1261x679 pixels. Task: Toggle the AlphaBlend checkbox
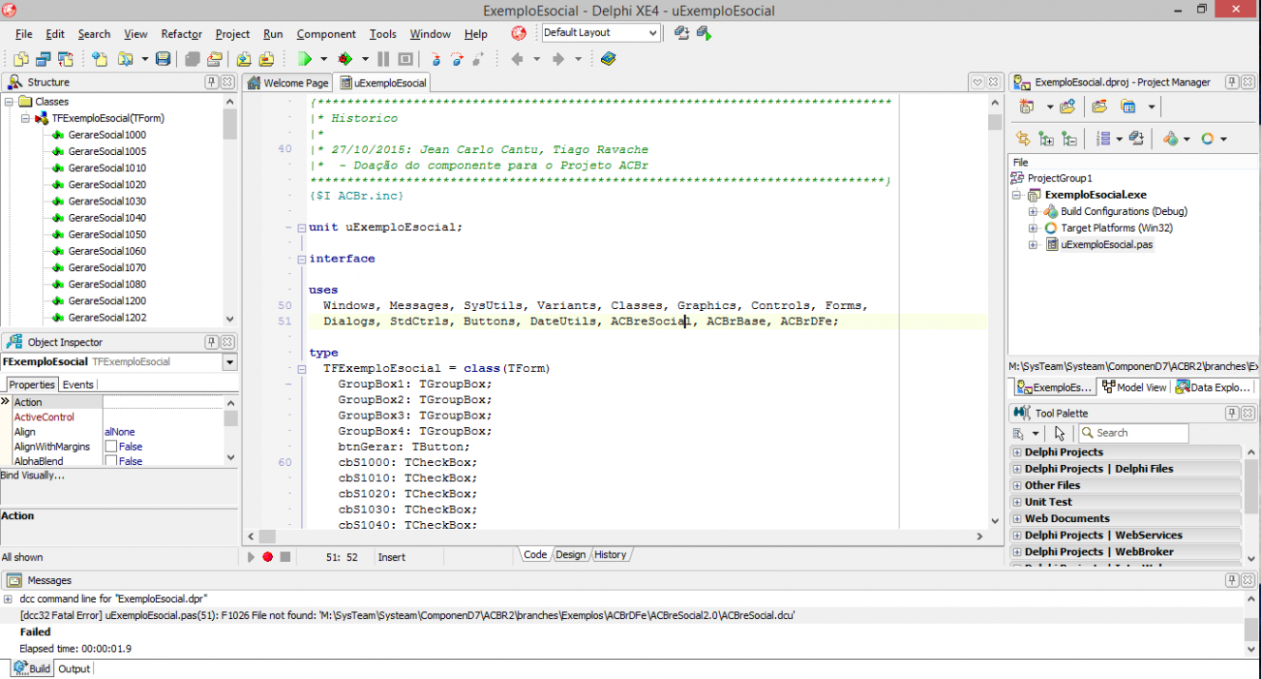110,461
